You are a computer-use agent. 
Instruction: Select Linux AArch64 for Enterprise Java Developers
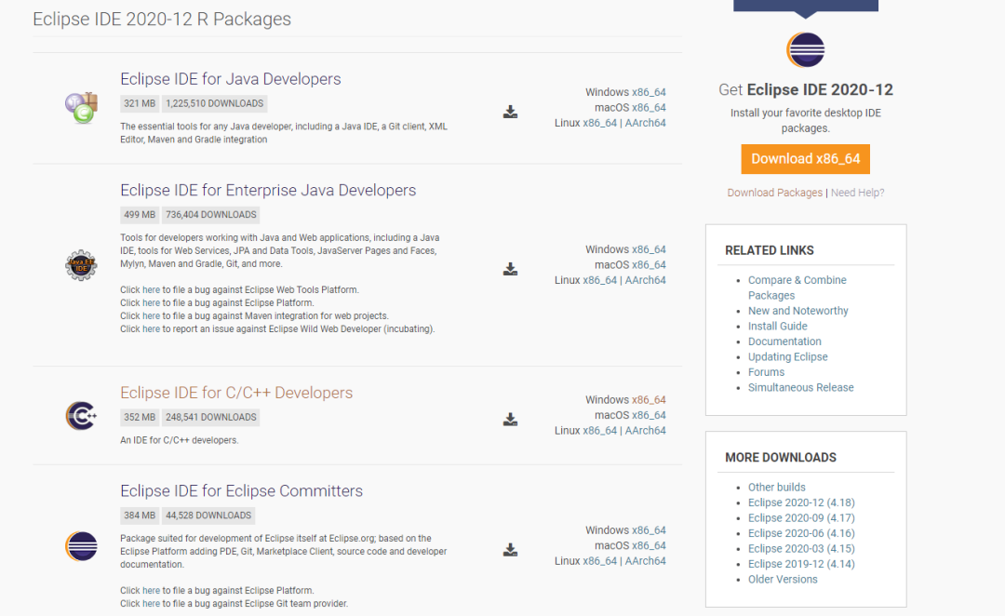646,280
